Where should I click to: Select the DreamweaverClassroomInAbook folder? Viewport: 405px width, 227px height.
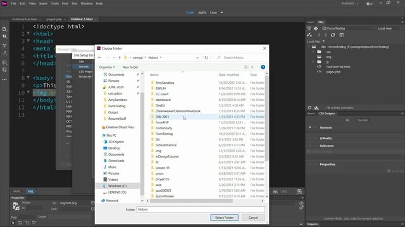(x=178, y=111)
